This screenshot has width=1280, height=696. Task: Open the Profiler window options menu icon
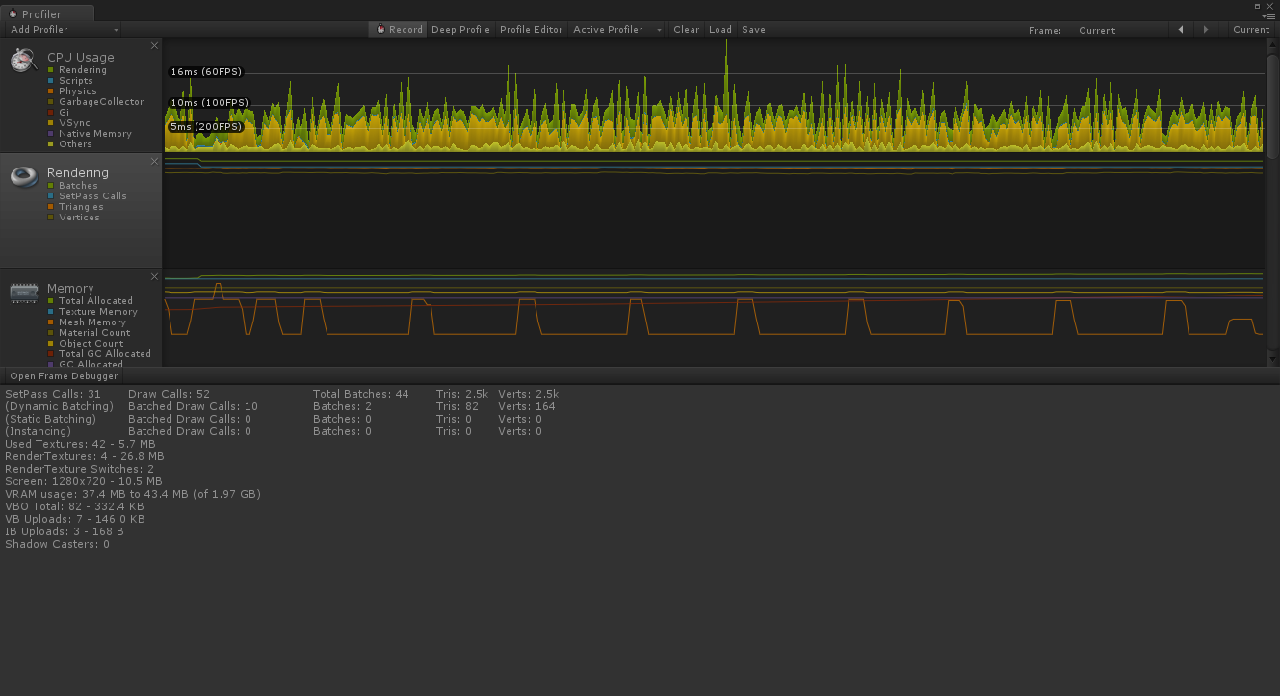pyautogui.click(x=1269, y=15)
